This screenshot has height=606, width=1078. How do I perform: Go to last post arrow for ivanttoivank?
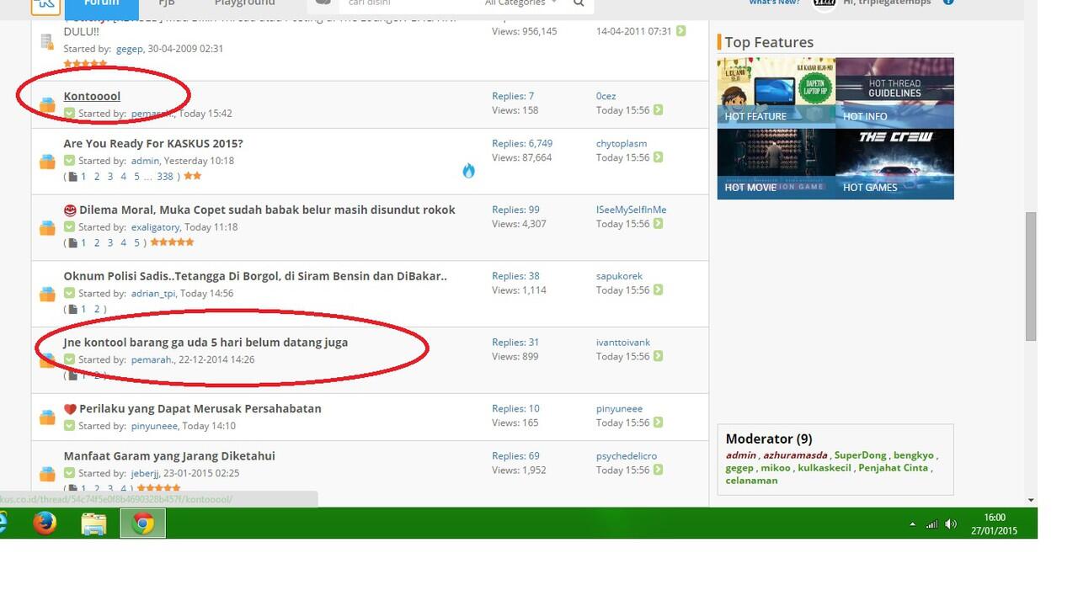[x=658, y=356]
